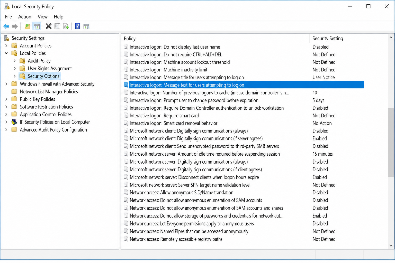
Task: Select 'Microsoft network client: Digitally sign communications (always)'
Action: (189, 131)
